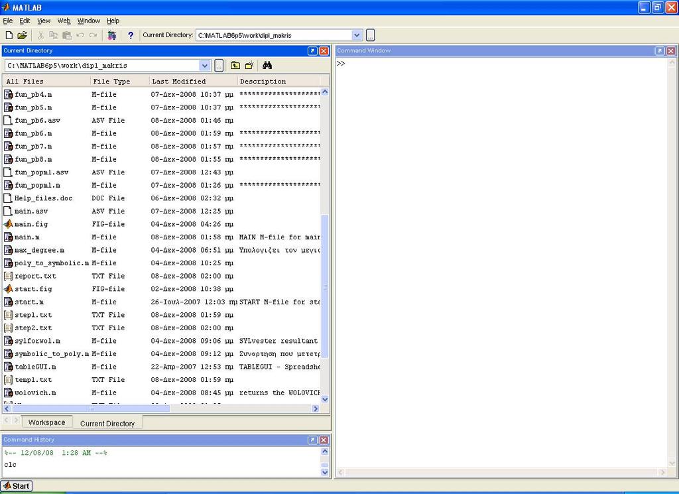Image resolution: width=679 pixels, height=494 pixels.
Task: Go up one directory level
Action: 235,66
